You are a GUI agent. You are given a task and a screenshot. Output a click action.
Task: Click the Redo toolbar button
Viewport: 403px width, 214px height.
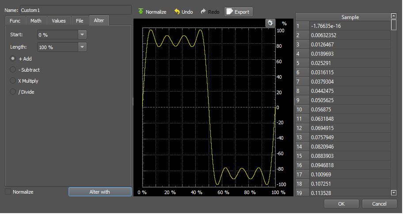(x=210, y=12)
